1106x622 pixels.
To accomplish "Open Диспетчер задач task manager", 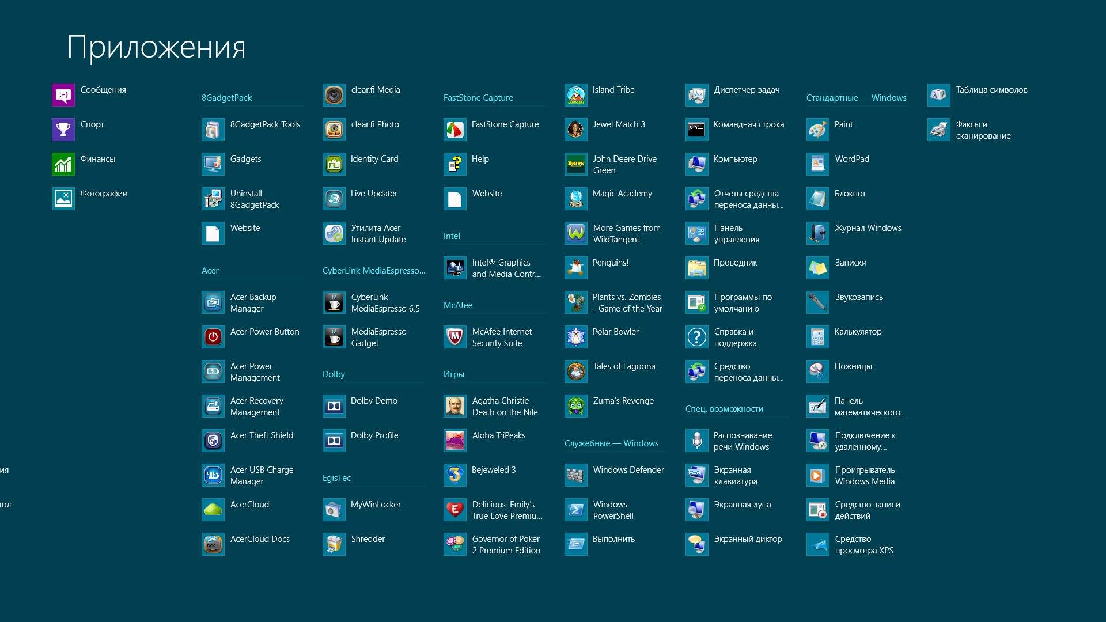I will (x=696, y=95).
